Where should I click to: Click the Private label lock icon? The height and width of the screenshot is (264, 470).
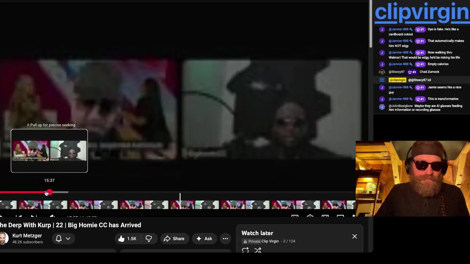point(245,242)
